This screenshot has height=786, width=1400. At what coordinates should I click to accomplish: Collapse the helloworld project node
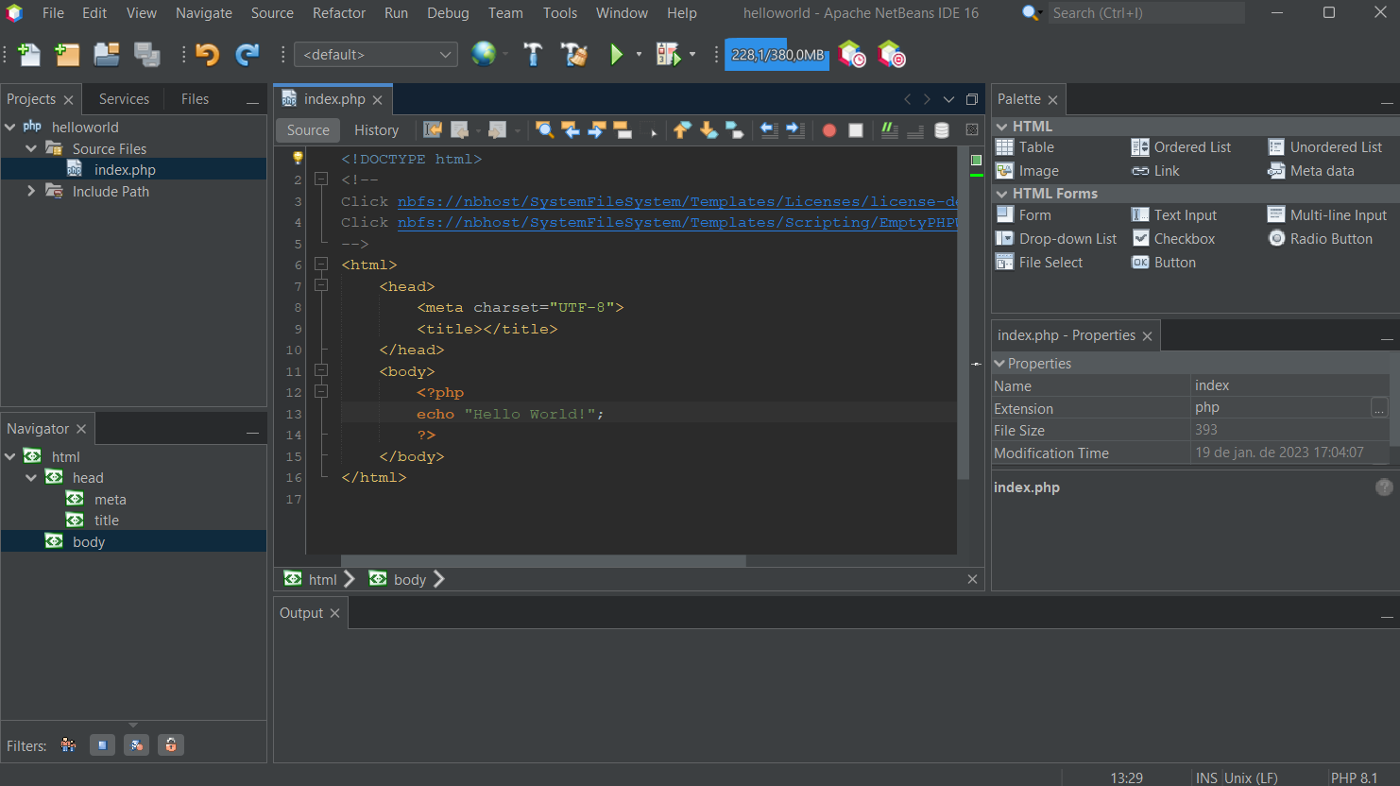(10, 127)
